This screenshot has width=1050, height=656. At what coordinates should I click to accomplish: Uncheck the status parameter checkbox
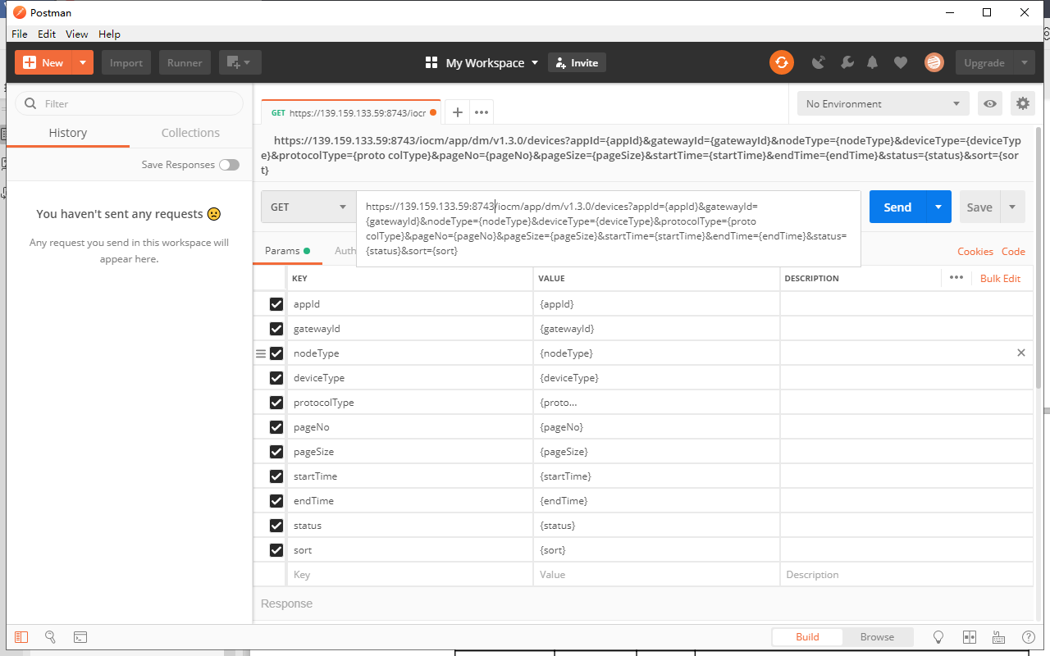click(x=276, y=526)
